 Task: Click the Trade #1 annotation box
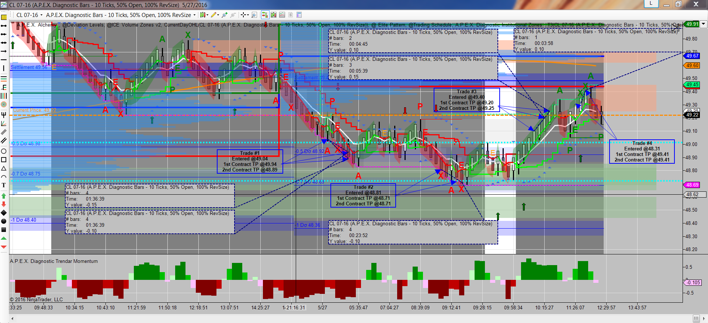250,161
